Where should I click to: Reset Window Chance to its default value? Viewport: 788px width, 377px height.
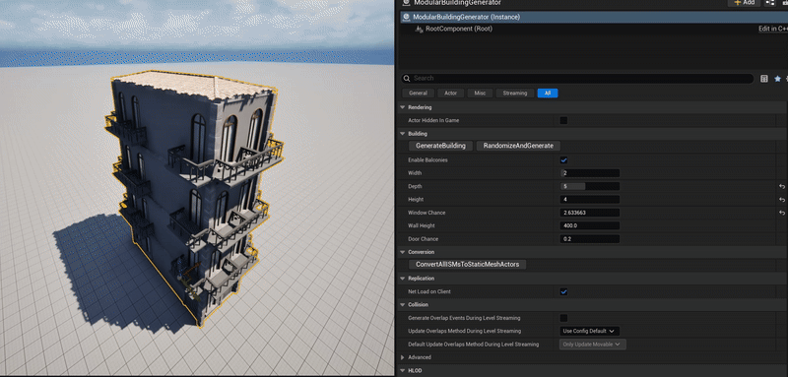point(782,213)
